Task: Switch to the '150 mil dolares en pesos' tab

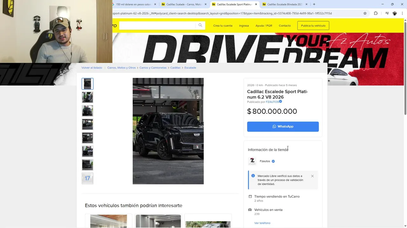Action: tap(134, 4)
